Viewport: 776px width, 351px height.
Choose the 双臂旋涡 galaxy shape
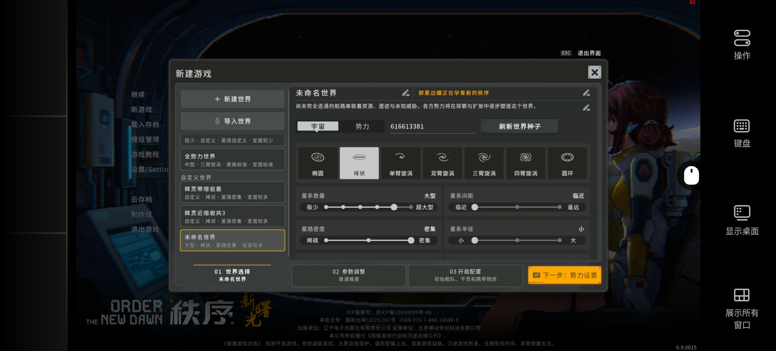tap(442, 163)
